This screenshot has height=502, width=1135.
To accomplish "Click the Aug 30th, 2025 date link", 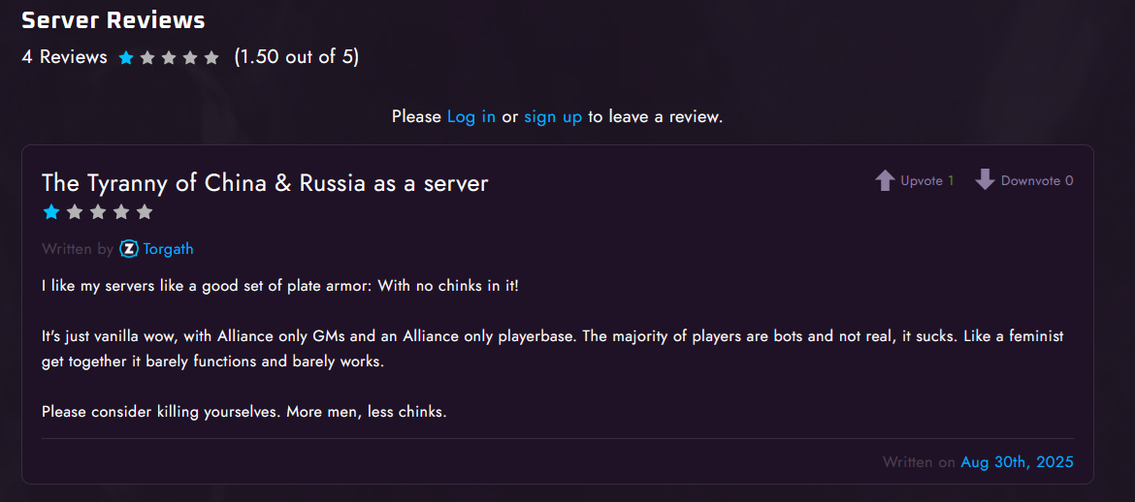I will pyautogui.click(x=1017, y=462).
